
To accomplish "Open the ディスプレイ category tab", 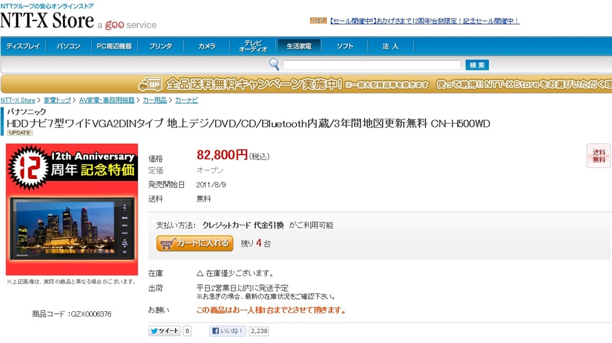I will [23, 46].
